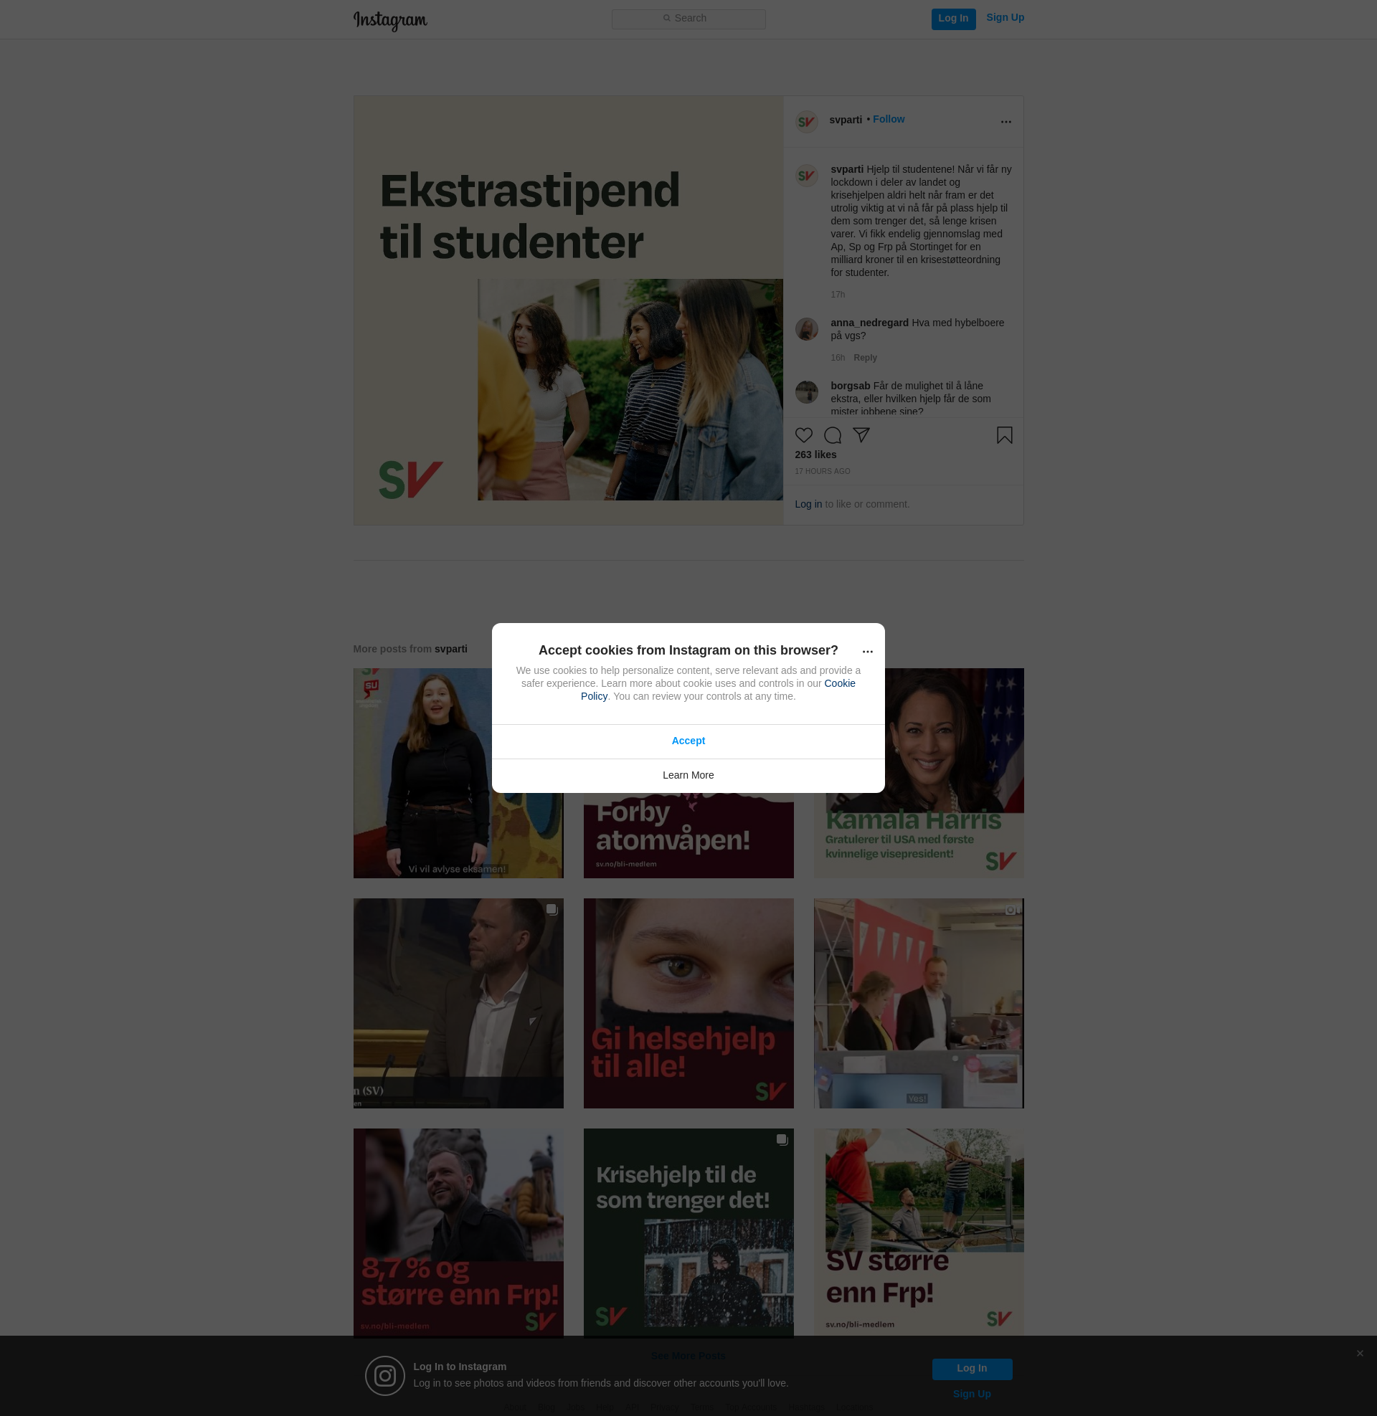Open svparti profile avatar in post header
The width and height of the screenshot is (1377, 1416).
806,121
